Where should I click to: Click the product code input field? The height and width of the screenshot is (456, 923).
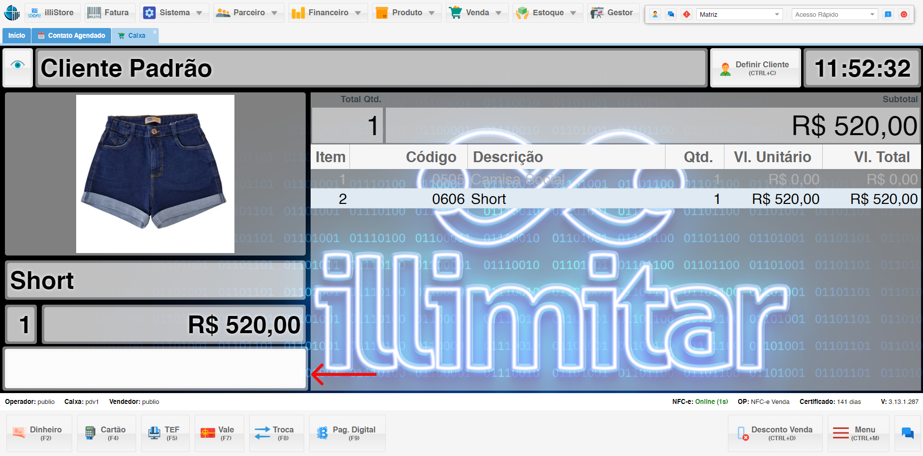[x=155, y=369]
